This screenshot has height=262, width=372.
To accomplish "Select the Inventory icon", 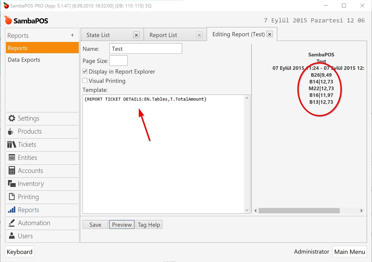I will point(12,184).
